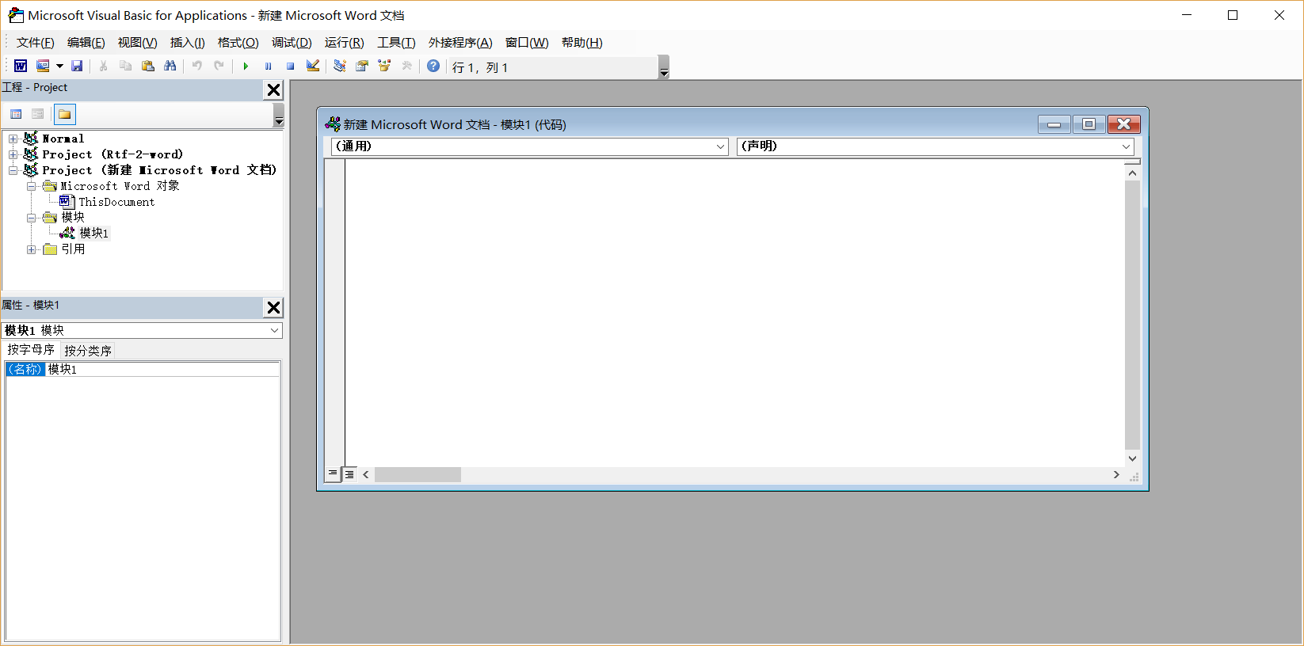Screen dimensions: 1304x646
Task: Open Project Explorer toolbar icon
Action: (x=339, y=66)
